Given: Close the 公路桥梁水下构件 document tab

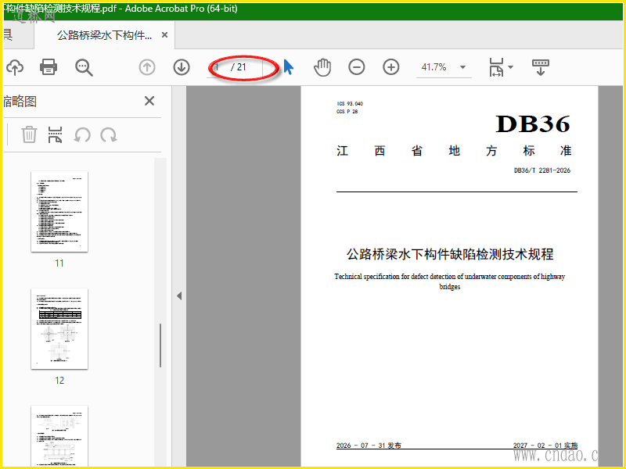Looking at the screenshot, I should pyautogui.click(x=164, y=35).
